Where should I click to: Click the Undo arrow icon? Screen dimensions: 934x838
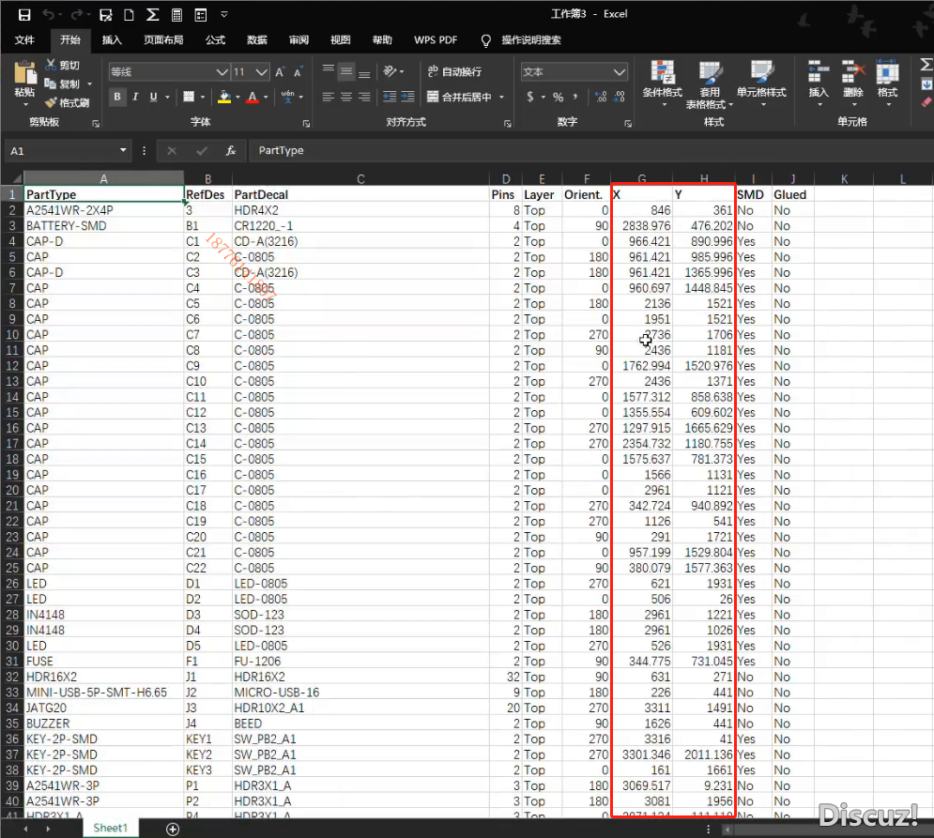click(x=49, y=15)
